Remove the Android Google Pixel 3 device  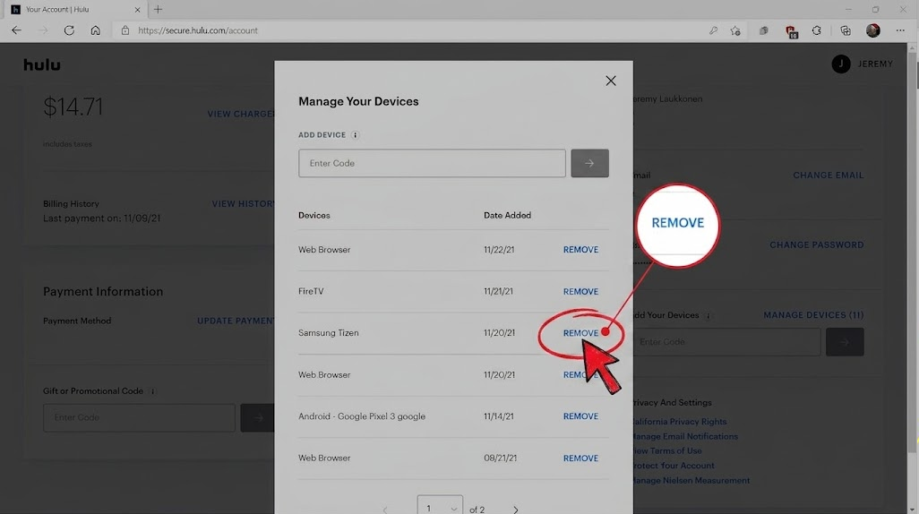coord(580,416)
